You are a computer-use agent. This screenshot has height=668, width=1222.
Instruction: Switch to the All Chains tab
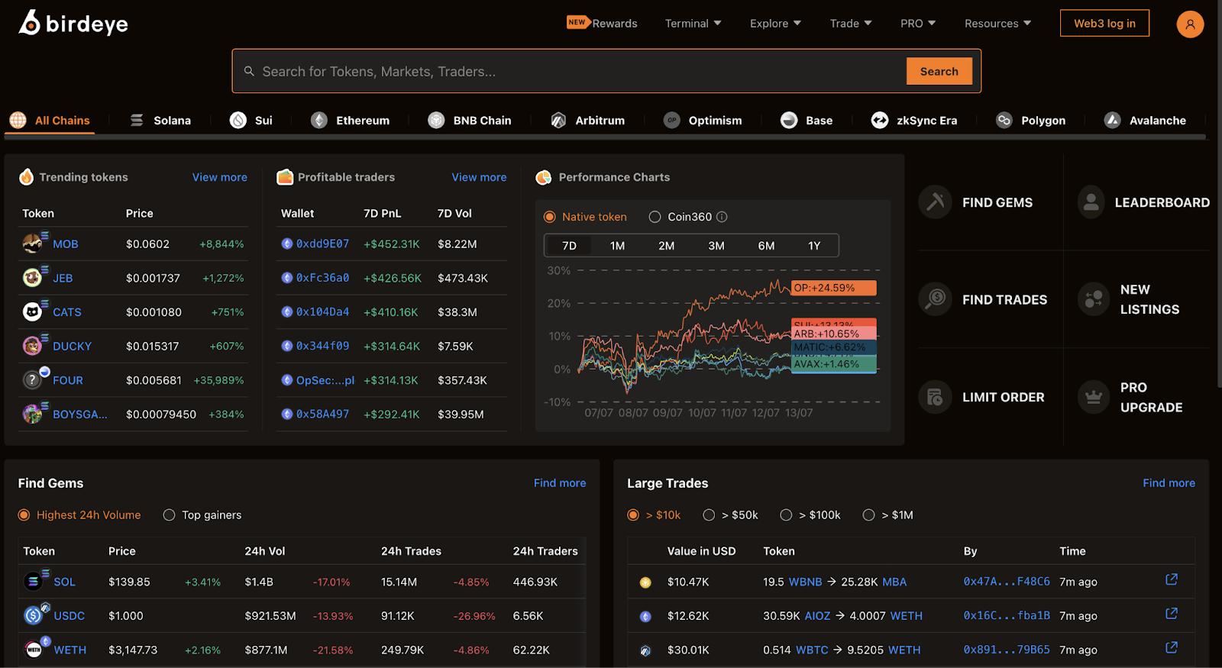[50, 120]
